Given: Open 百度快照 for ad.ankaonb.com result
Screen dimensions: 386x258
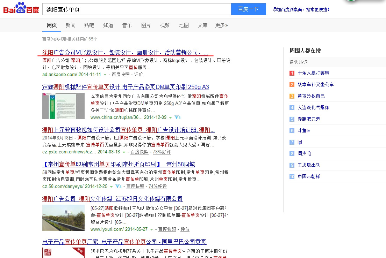Looking at the screenshot, I should tap(121, 74).
